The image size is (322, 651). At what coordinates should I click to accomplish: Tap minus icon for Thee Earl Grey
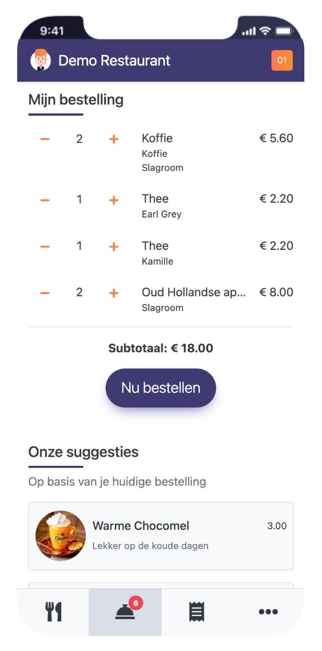click(45, 200)
